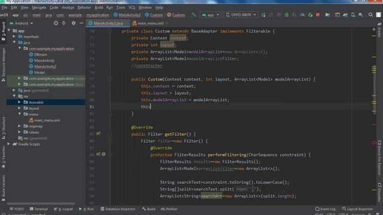Collapse the res folder in the tree
383x215 pixels.
(x=14, y=96)
